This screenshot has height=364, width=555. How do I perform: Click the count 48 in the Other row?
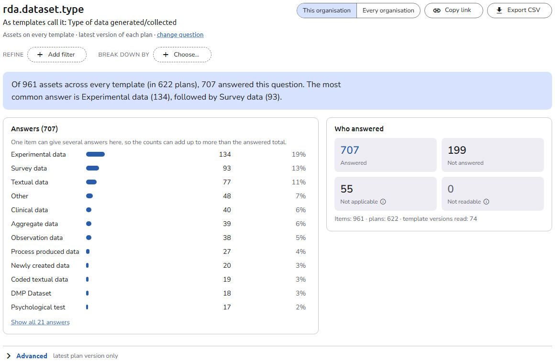point(227,196)
